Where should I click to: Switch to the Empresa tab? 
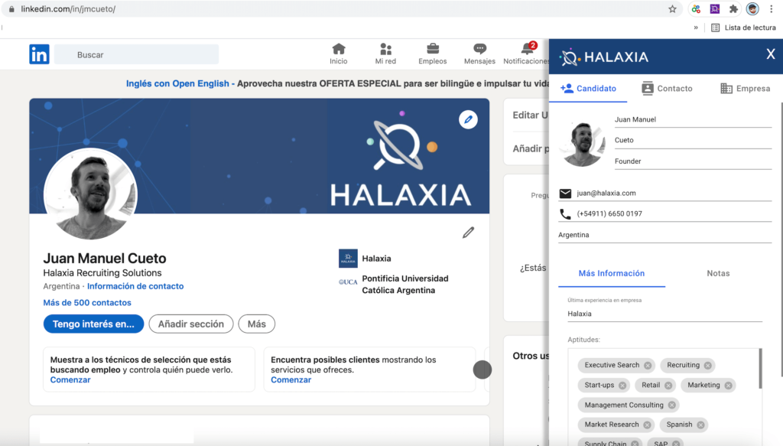[745, 89]
